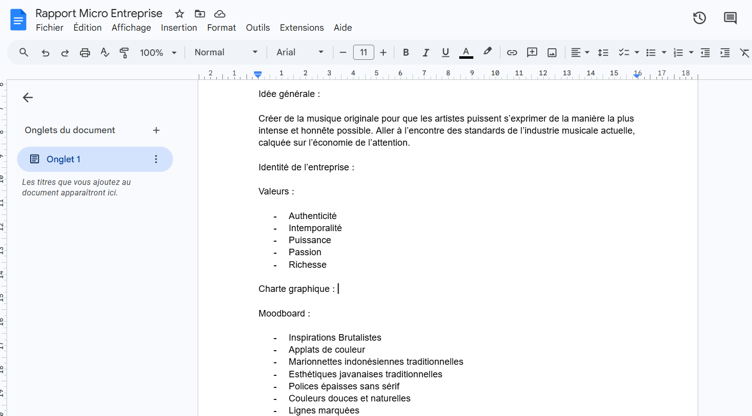Open the Extensions menu
The height and width of the screenshot is (416, 752).
click(x=302, y=28)
